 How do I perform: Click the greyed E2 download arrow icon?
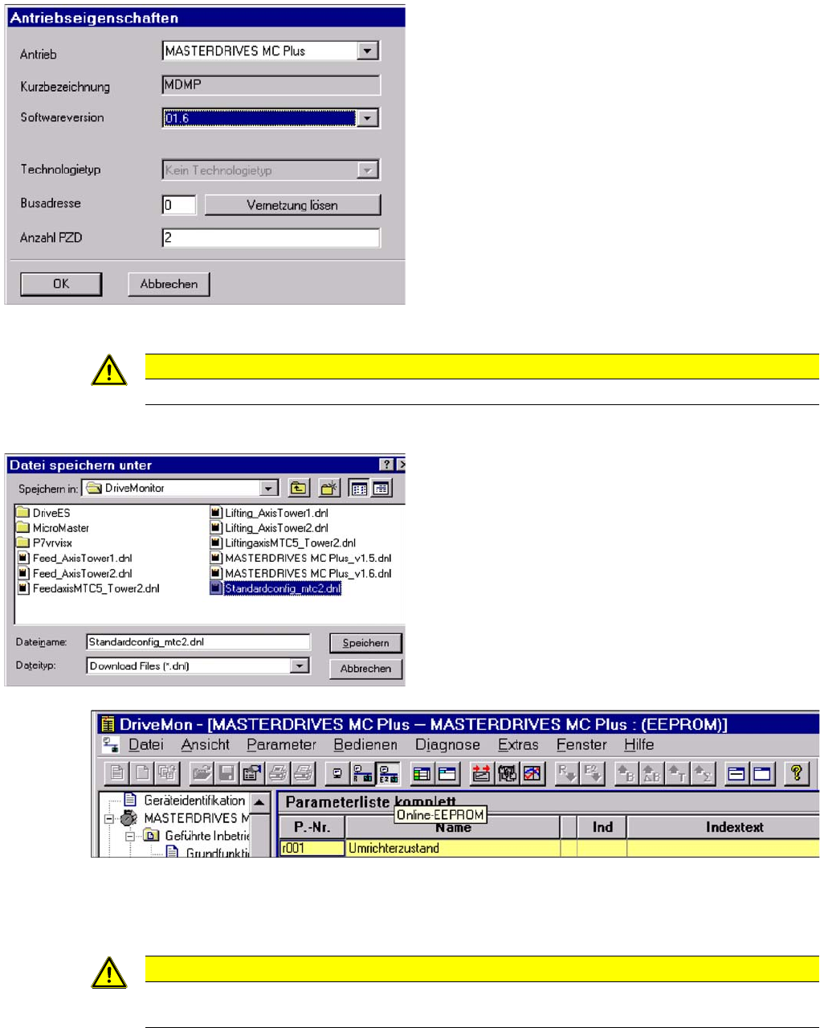coord(592,773)
